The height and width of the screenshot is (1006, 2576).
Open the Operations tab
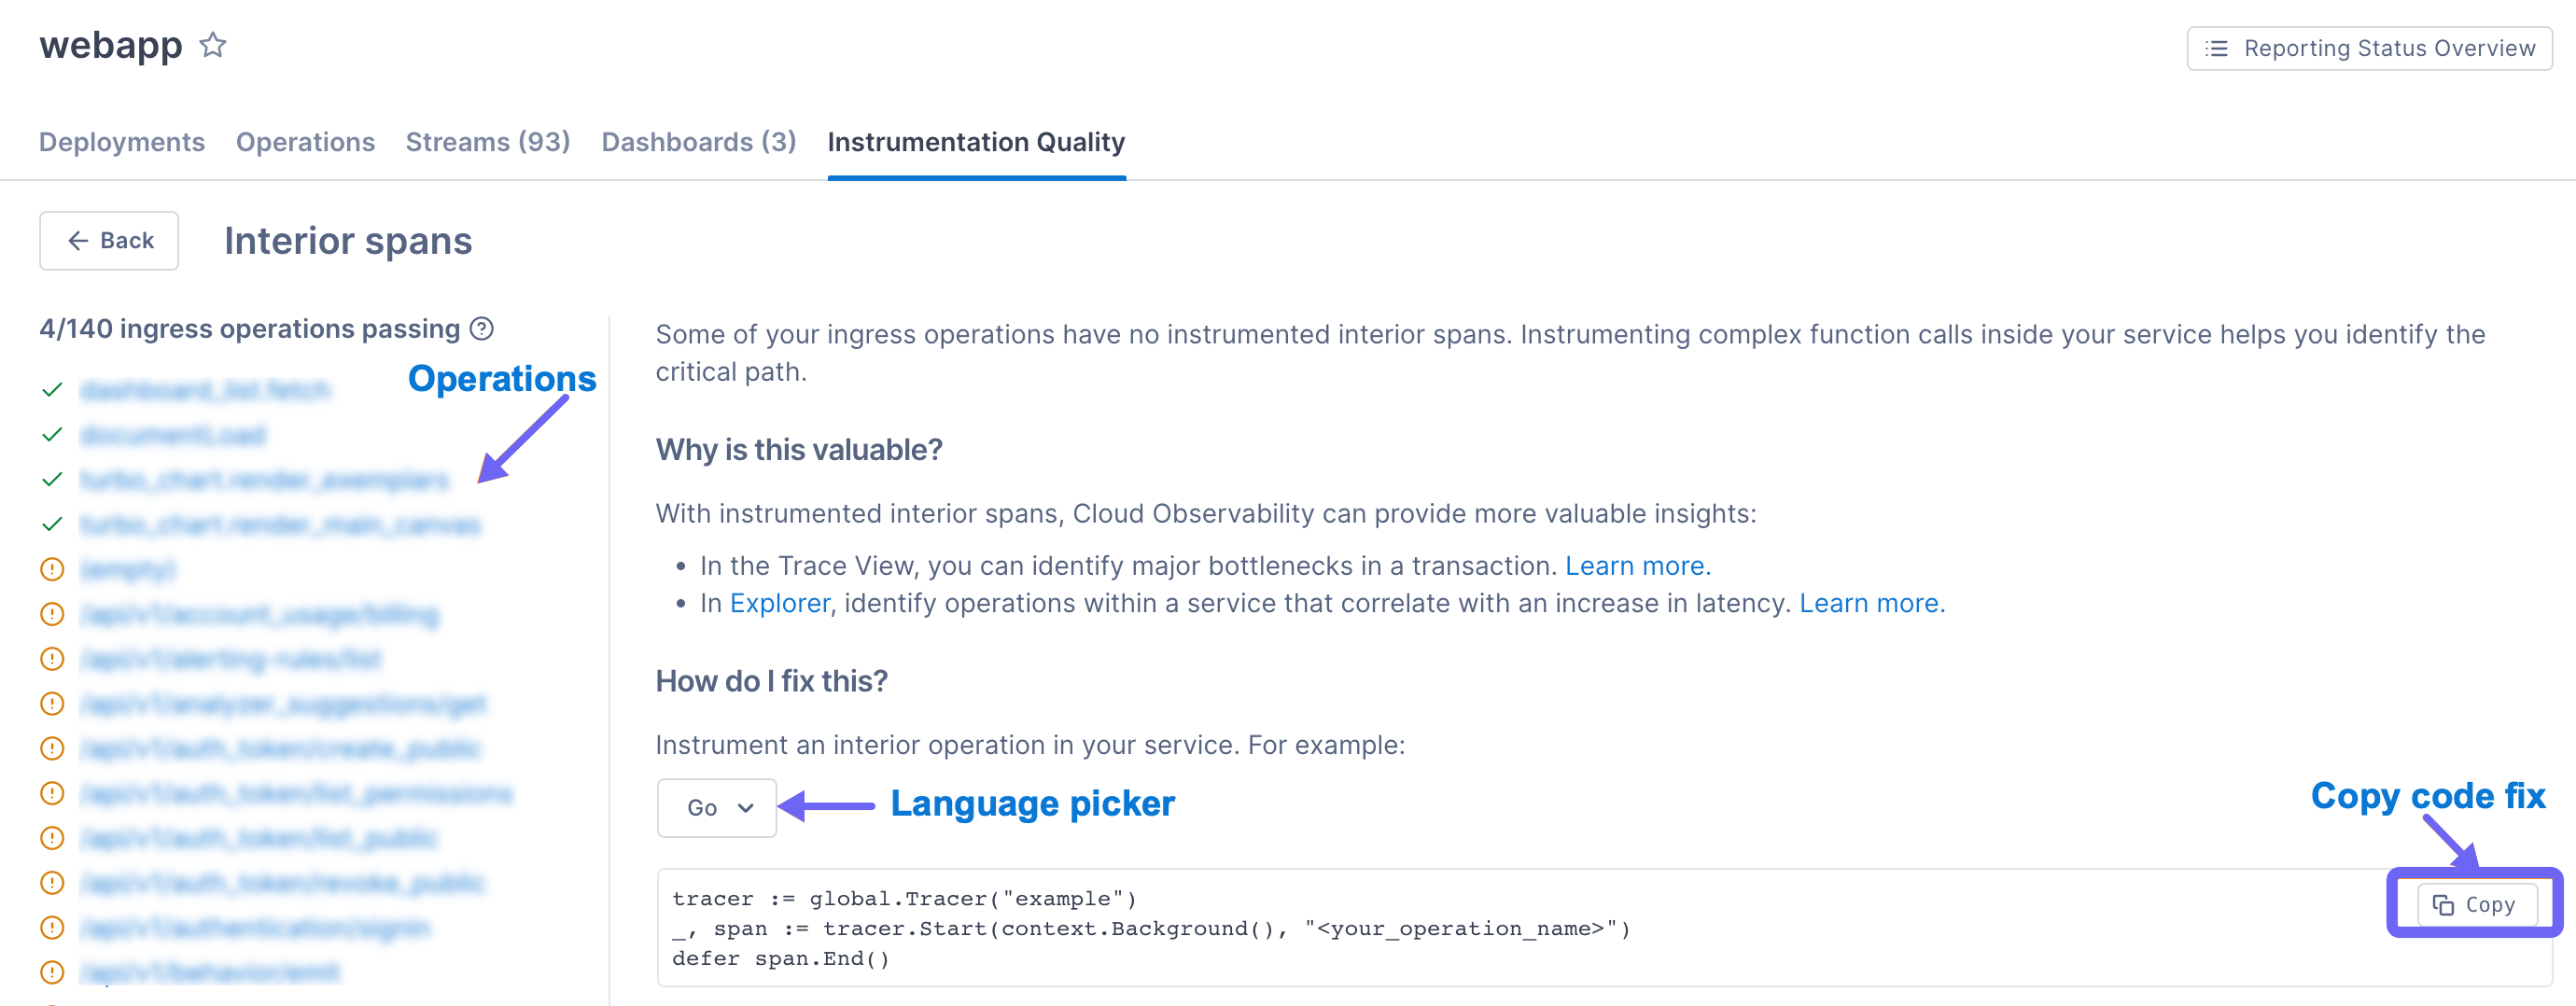305,142
